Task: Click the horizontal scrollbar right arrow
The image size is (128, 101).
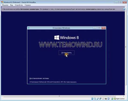Action: (x=124, y=96)
